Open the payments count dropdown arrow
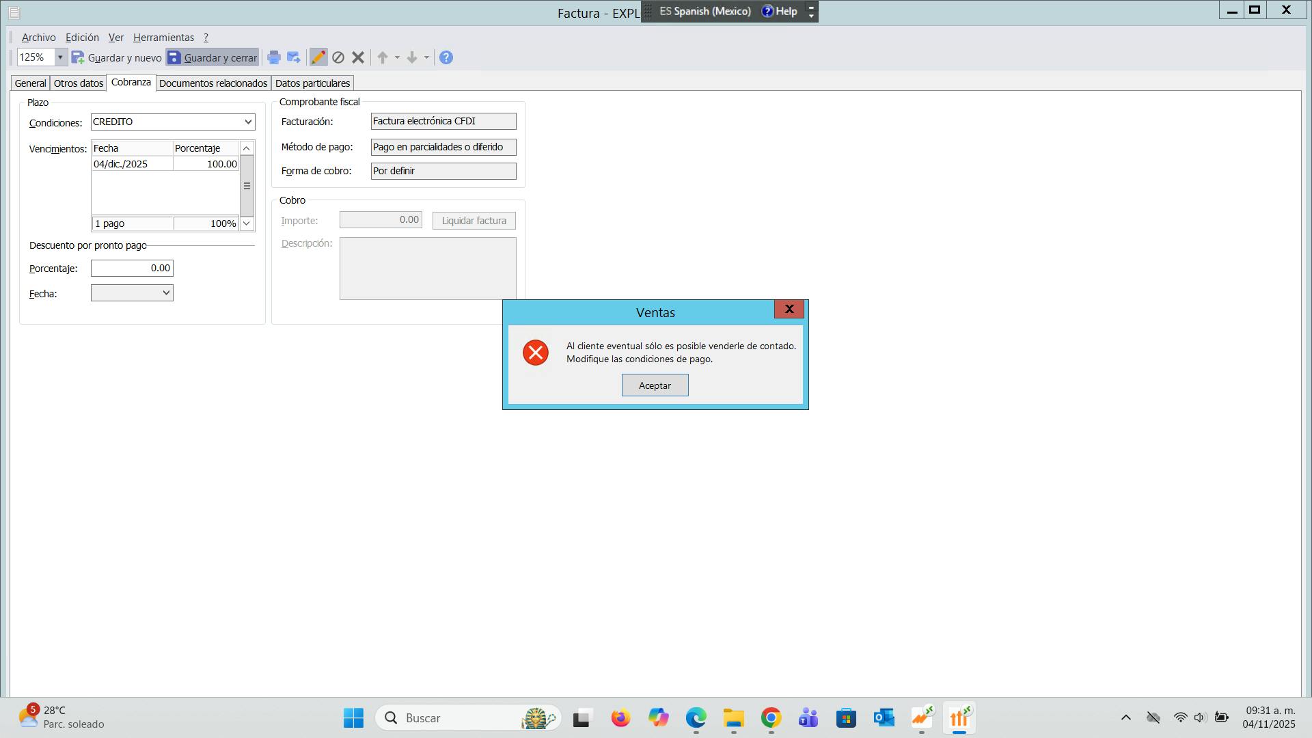The image size is (1312, 738). [x=247, y=223]
